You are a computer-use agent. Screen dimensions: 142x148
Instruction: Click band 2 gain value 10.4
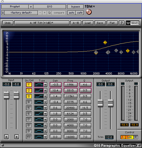pos(56,91)
